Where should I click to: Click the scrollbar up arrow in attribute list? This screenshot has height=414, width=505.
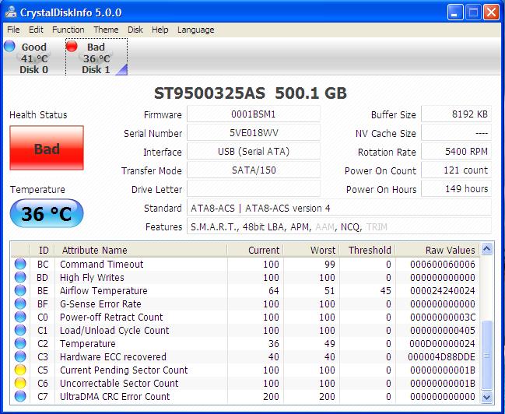486,250
